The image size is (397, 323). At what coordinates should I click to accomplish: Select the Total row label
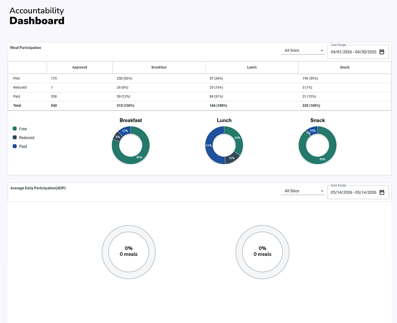(17, 106)
